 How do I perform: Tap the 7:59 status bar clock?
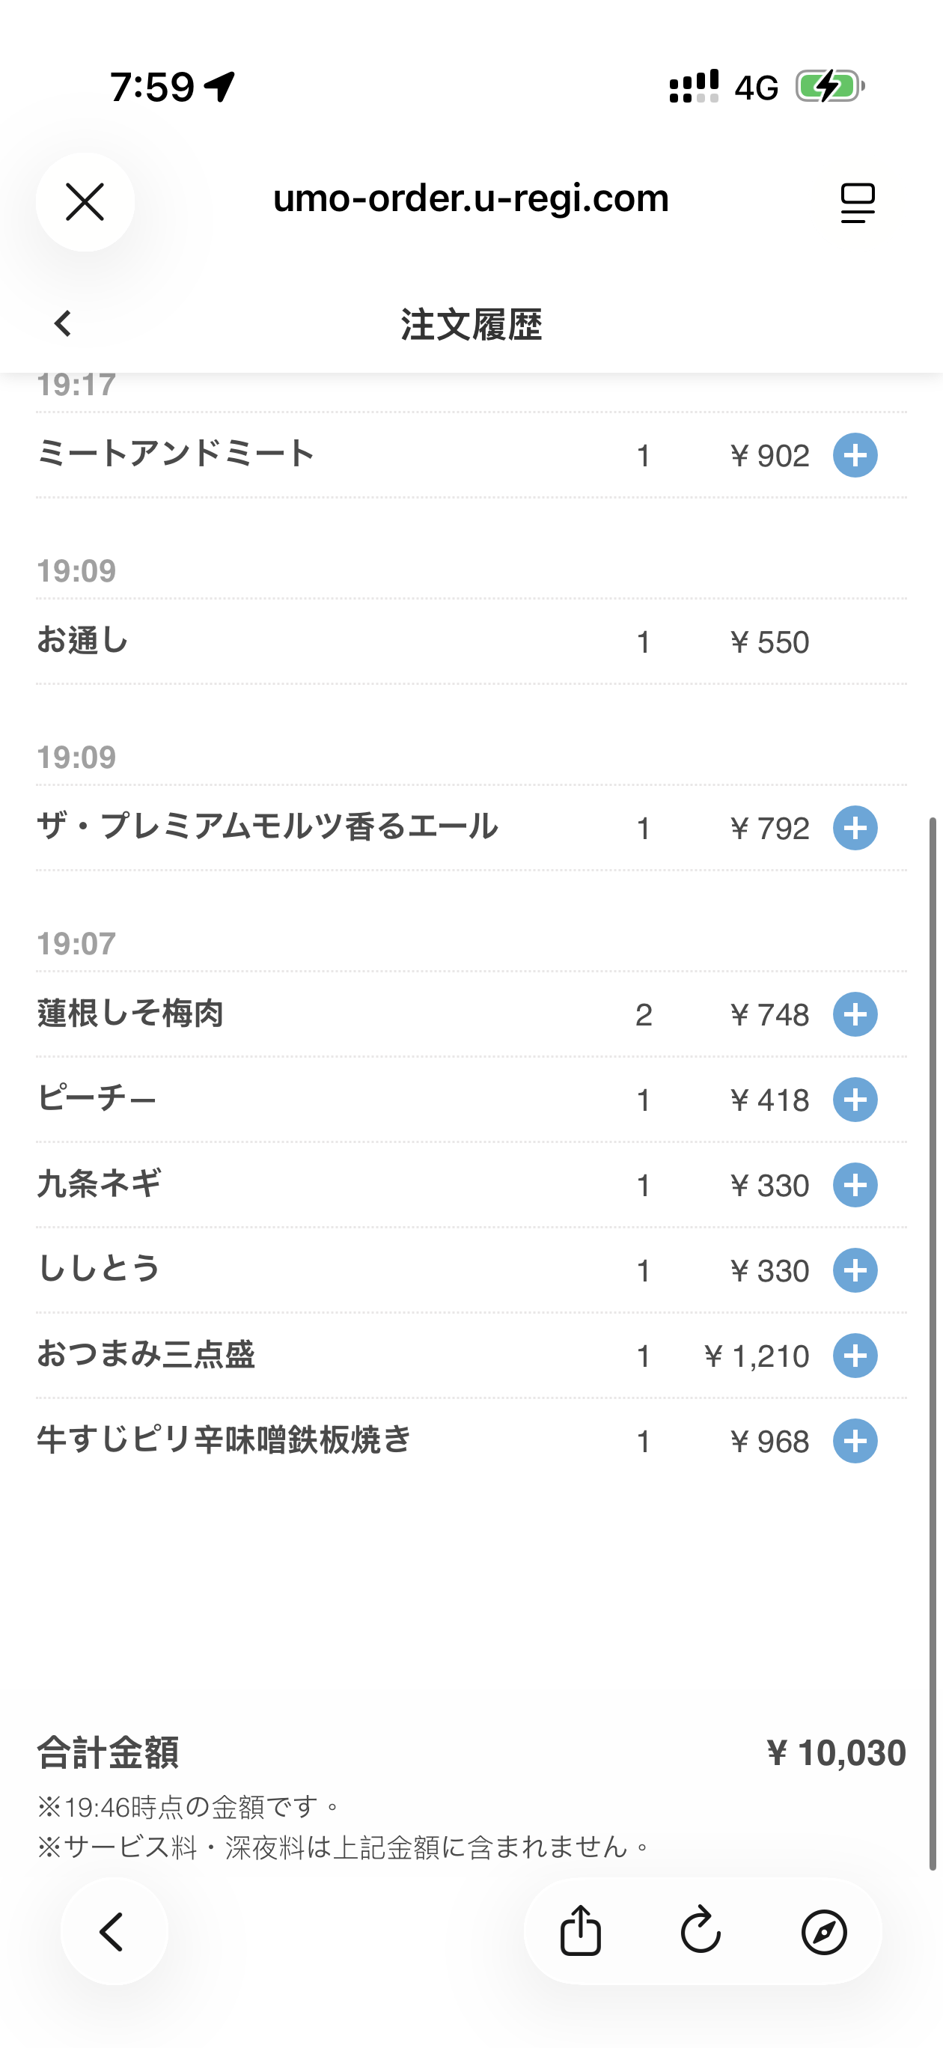pos(152,87)
